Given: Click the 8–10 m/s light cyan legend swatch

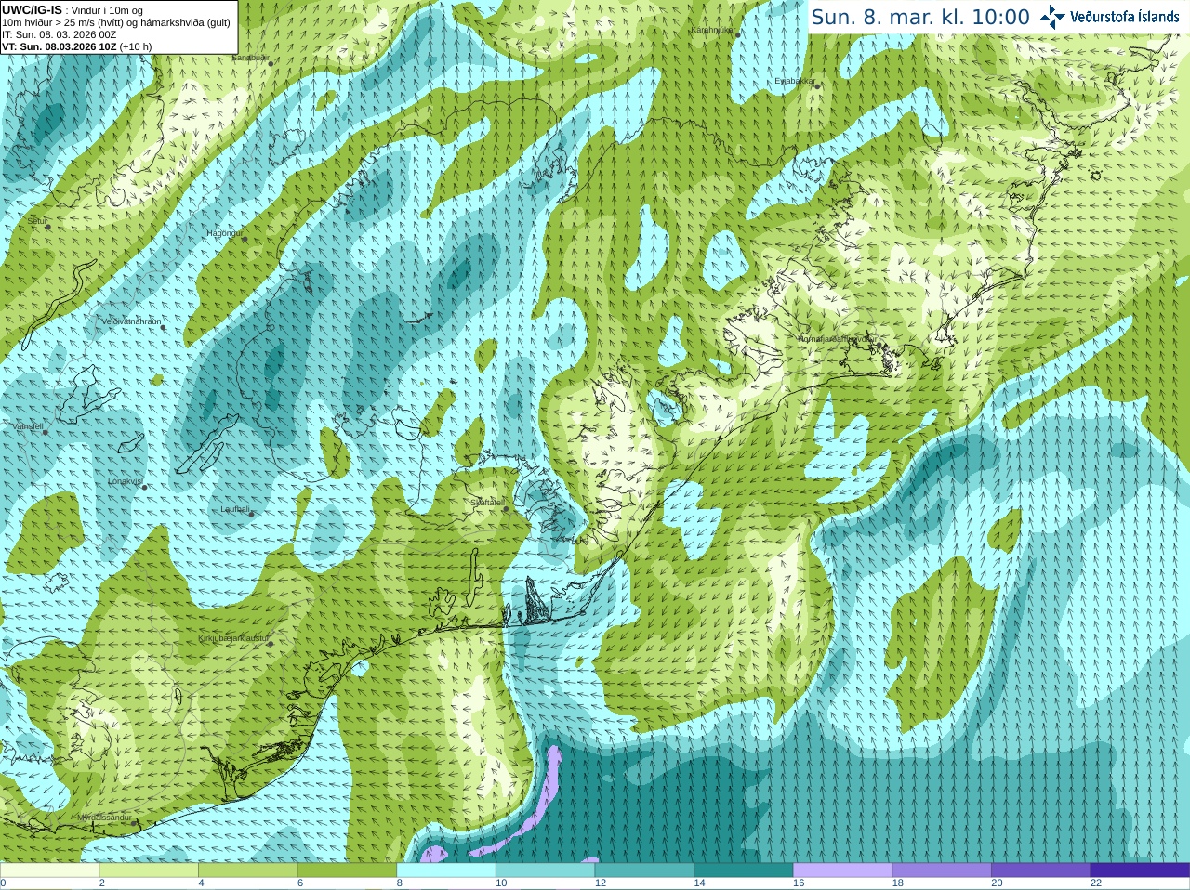Looking at the screenshot, I should [446, 870].
